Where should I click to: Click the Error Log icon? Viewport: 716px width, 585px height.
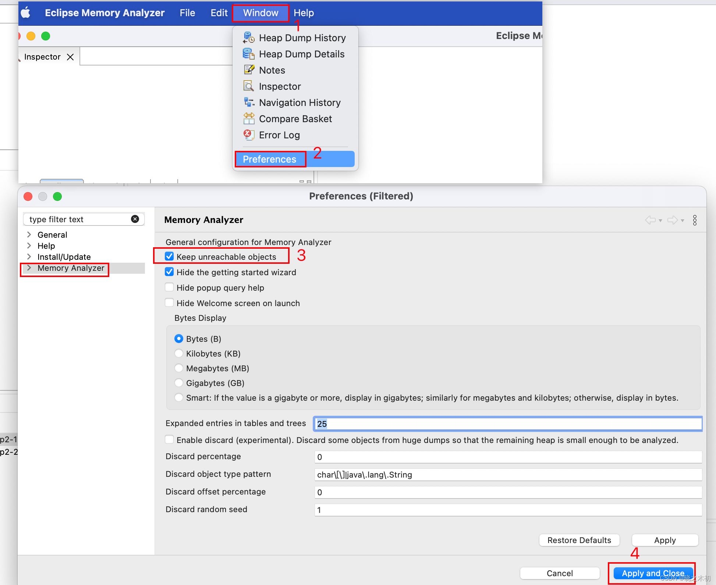click(249, 135)
